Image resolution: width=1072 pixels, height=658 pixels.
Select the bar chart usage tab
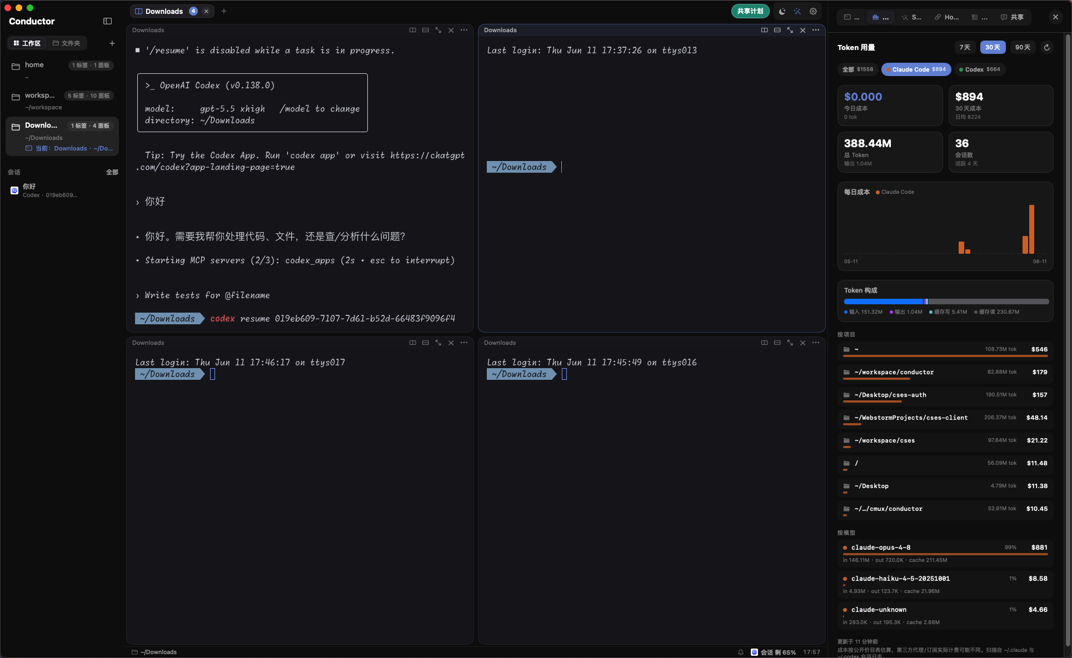(x=880, y=17)
